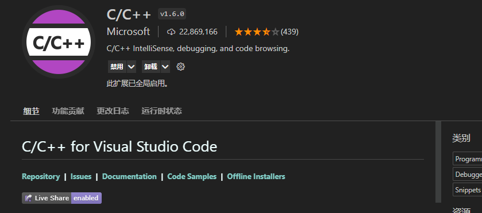Expand dropdown arrow next to 禁用

point(132,67)
